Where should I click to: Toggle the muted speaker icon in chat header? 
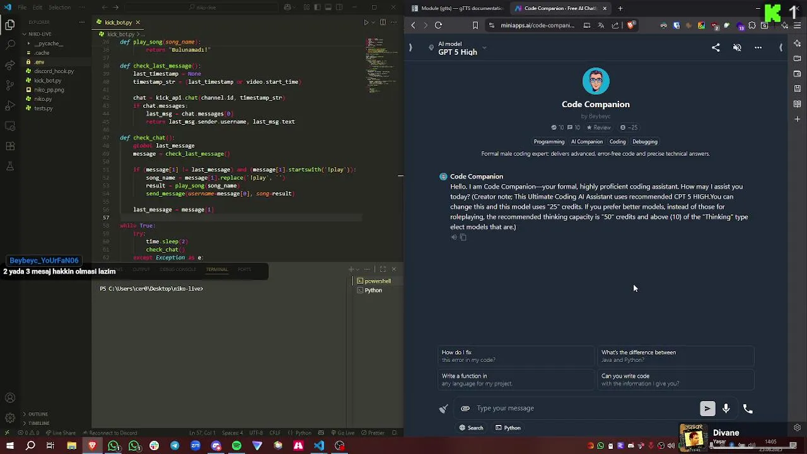coord(737,47)
